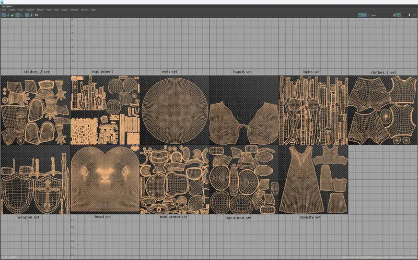This screenshot has width=418, height=260.
Task: Open the Textures menu
Action: click(74, 10)
